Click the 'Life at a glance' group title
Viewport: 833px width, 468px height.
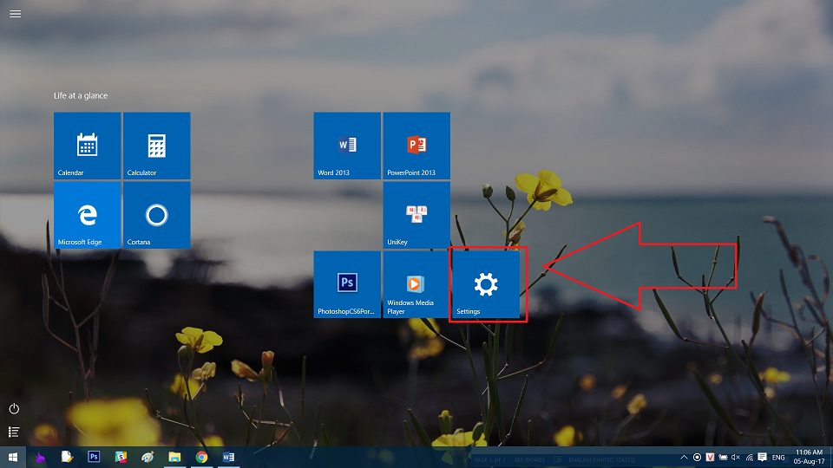click(81, 95)
